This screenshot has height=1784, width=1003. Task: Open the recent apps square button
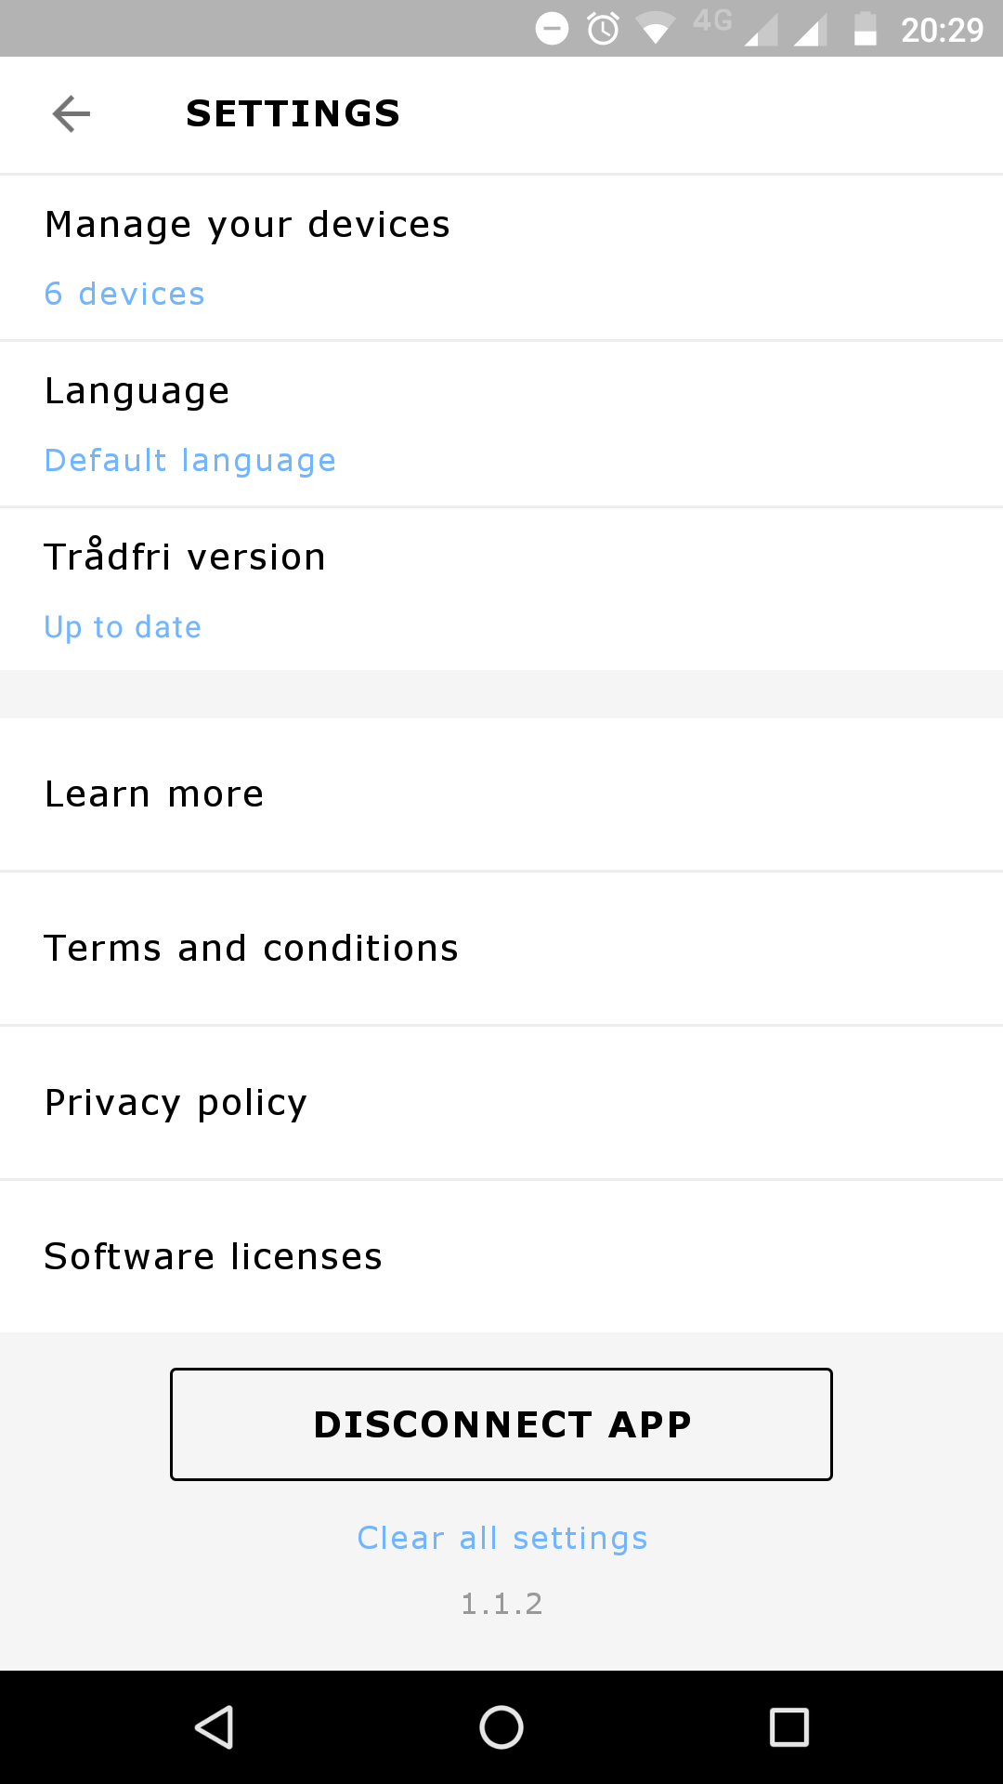pos(789,1727)
